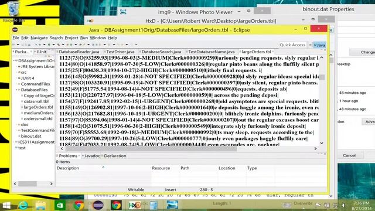Select CommandFiles folder in Package Explorer
This screenshot has height=211, width=375.
click(35, 84)
